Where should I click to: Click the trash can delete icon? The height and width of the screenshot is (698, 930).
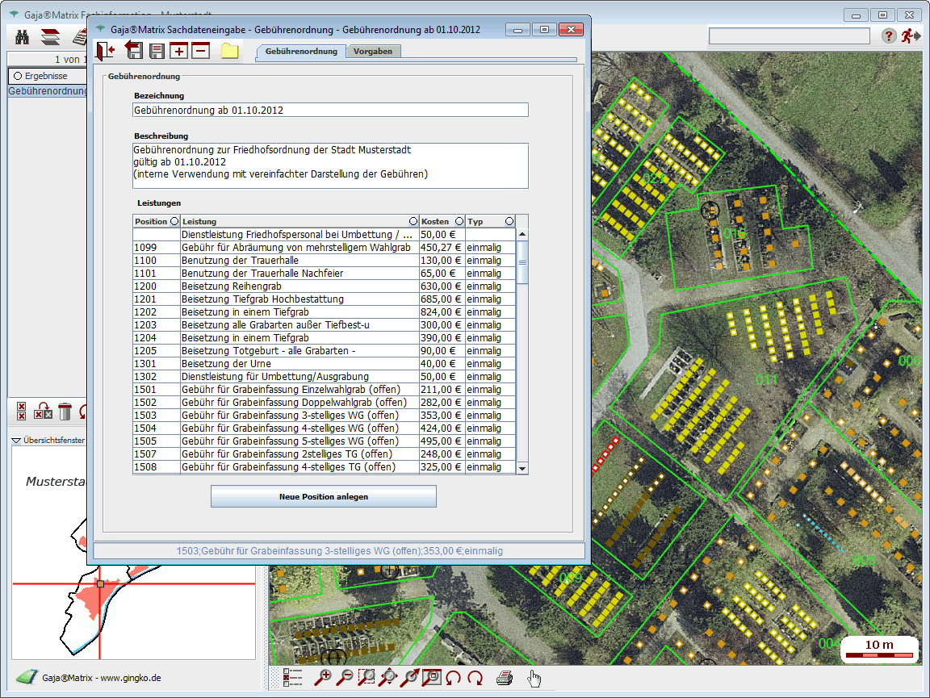(65, 412)
